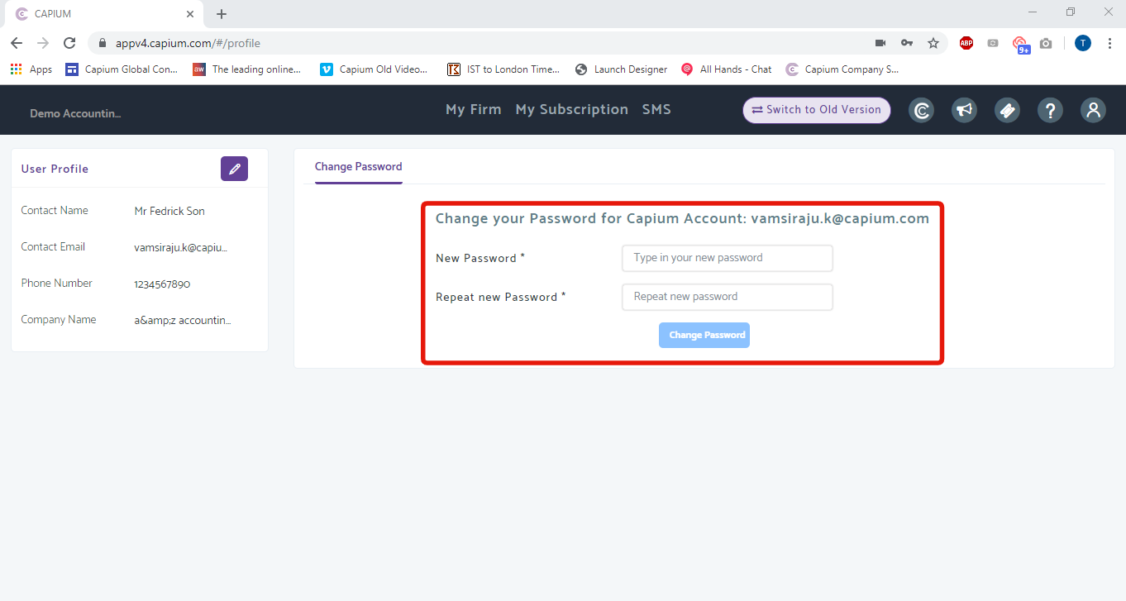This screenshot has height=601, width=1126.
Task: Click the browser address bar URL
Action: click(188, 43)
